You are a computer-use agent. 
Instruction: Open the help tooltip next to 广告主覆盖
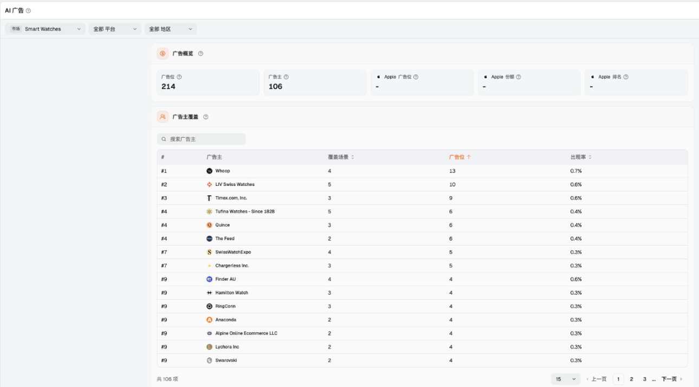(205, 117)
